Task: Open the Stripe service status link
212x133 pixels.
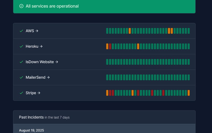Action: point(33,93)
